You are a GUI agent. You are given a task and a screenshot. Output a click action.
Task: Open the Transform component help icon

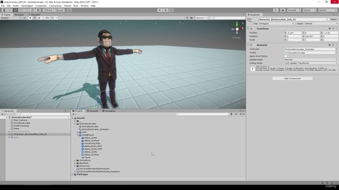click(x=329, y=28)
